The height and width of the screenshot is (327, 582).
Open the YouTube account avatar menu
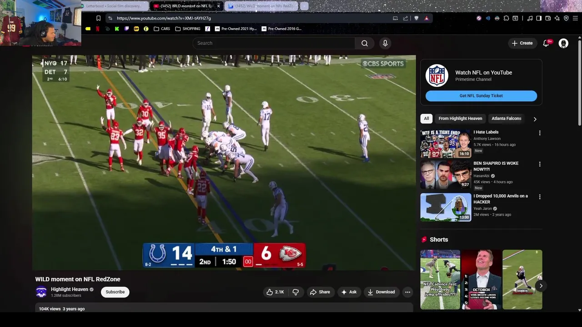click(x=563, y=43)
